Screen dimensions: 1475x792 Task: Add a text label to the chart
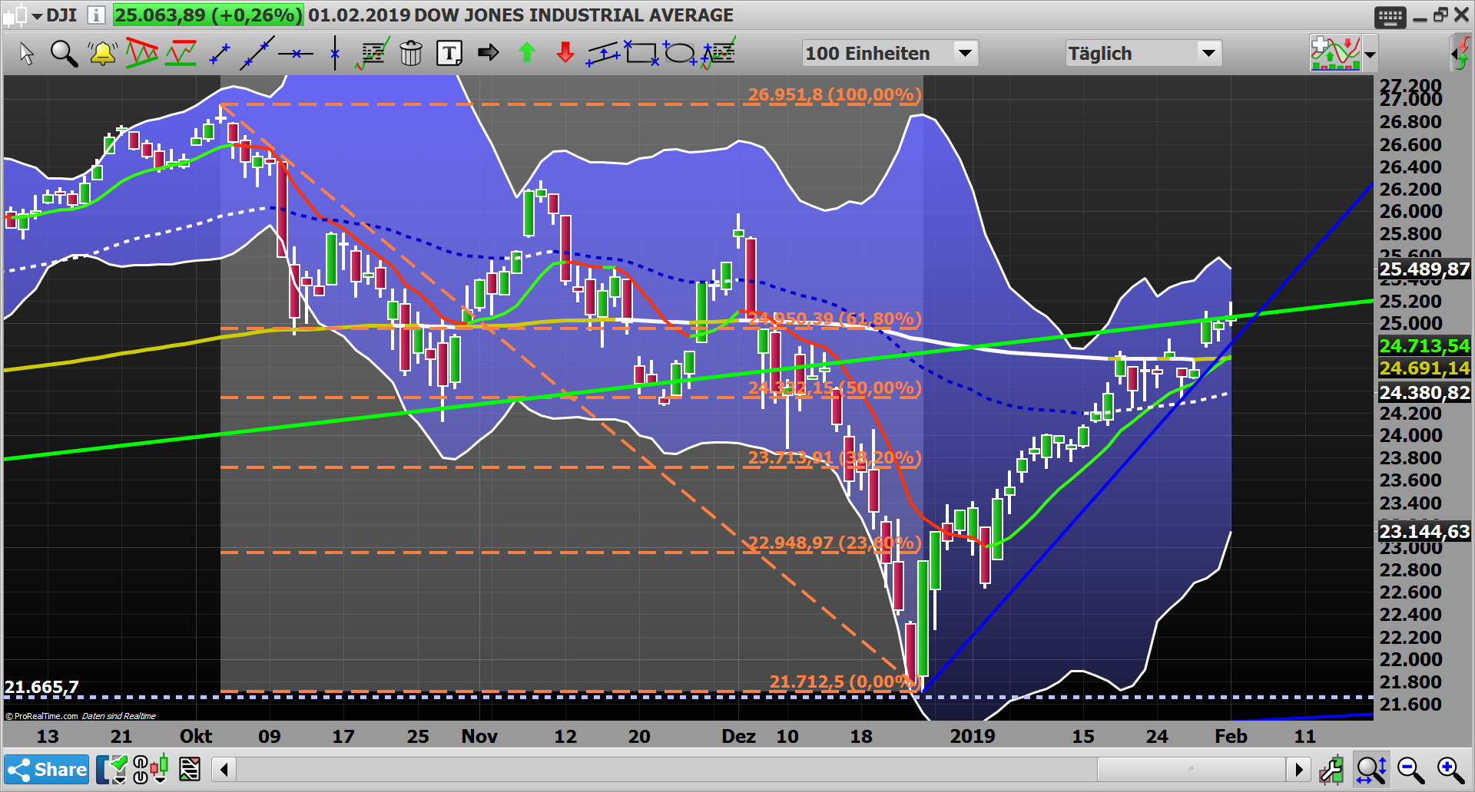449,53
